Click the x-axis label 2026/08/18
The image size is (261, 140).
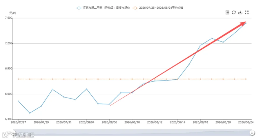coord(200,122)
